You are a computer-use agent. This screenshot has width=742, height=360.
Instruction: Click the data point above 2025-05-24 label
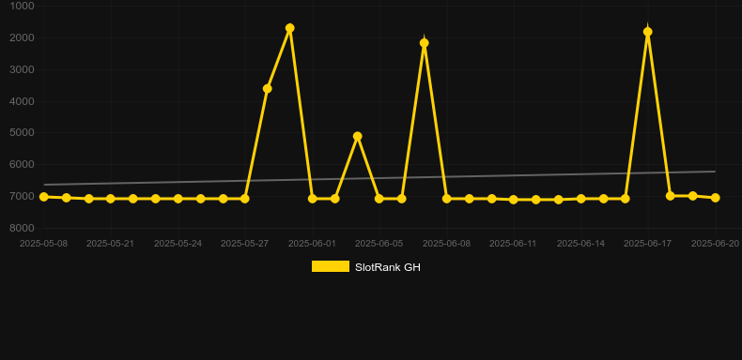178,199
